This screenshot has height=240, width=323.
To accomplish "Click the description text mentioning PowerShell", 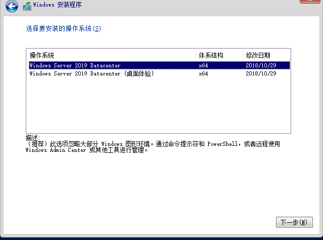I will (x=153, y=147).
